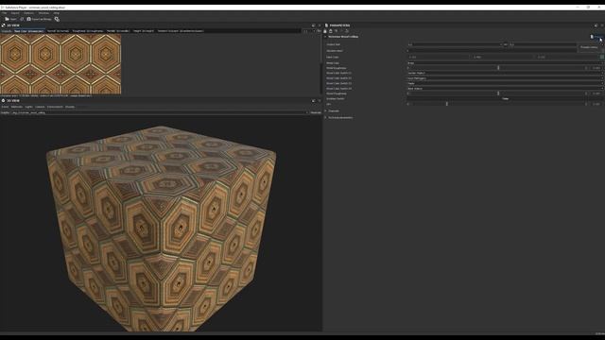Undock the 2D VIEW panel
This screenshot has height=340, width=605.
tap(313, 25)
